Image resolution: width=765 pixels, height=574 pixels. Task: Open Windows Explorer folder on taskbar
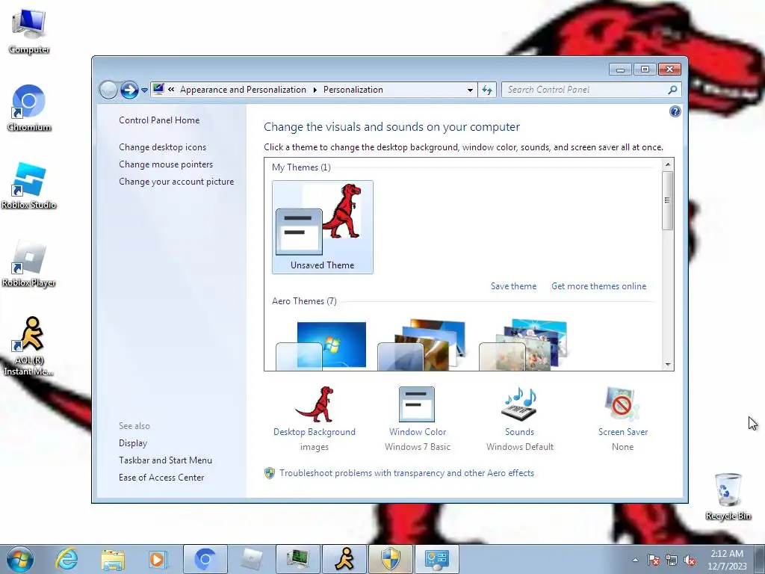pyautogui.click(x=113, y=559)
